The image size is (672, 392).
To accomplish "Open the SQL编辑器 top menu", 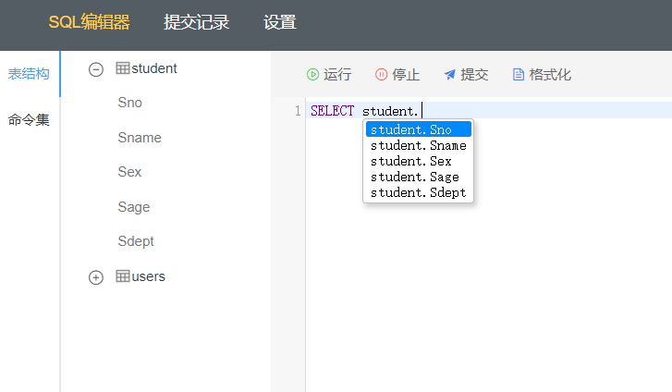I will [89, 22].
